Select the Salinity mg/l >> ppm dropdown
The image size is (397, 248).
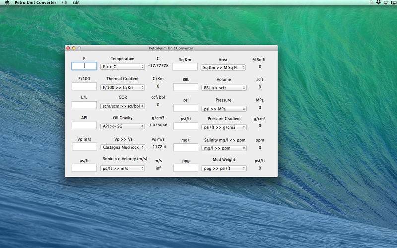click(x=223, y=148)
